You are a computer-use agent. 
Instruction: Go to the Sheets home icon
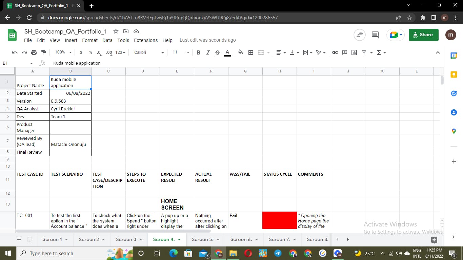pos(12,35)
